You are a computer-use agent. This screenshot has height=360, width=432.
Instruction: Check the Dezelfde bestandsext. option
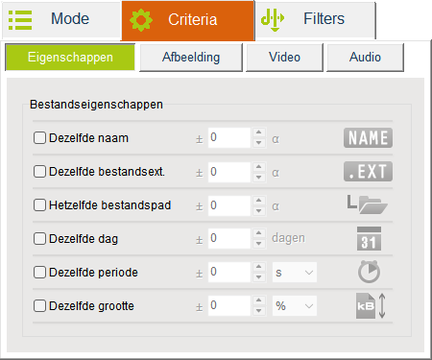pyautogui.click(x=39, y=172)
